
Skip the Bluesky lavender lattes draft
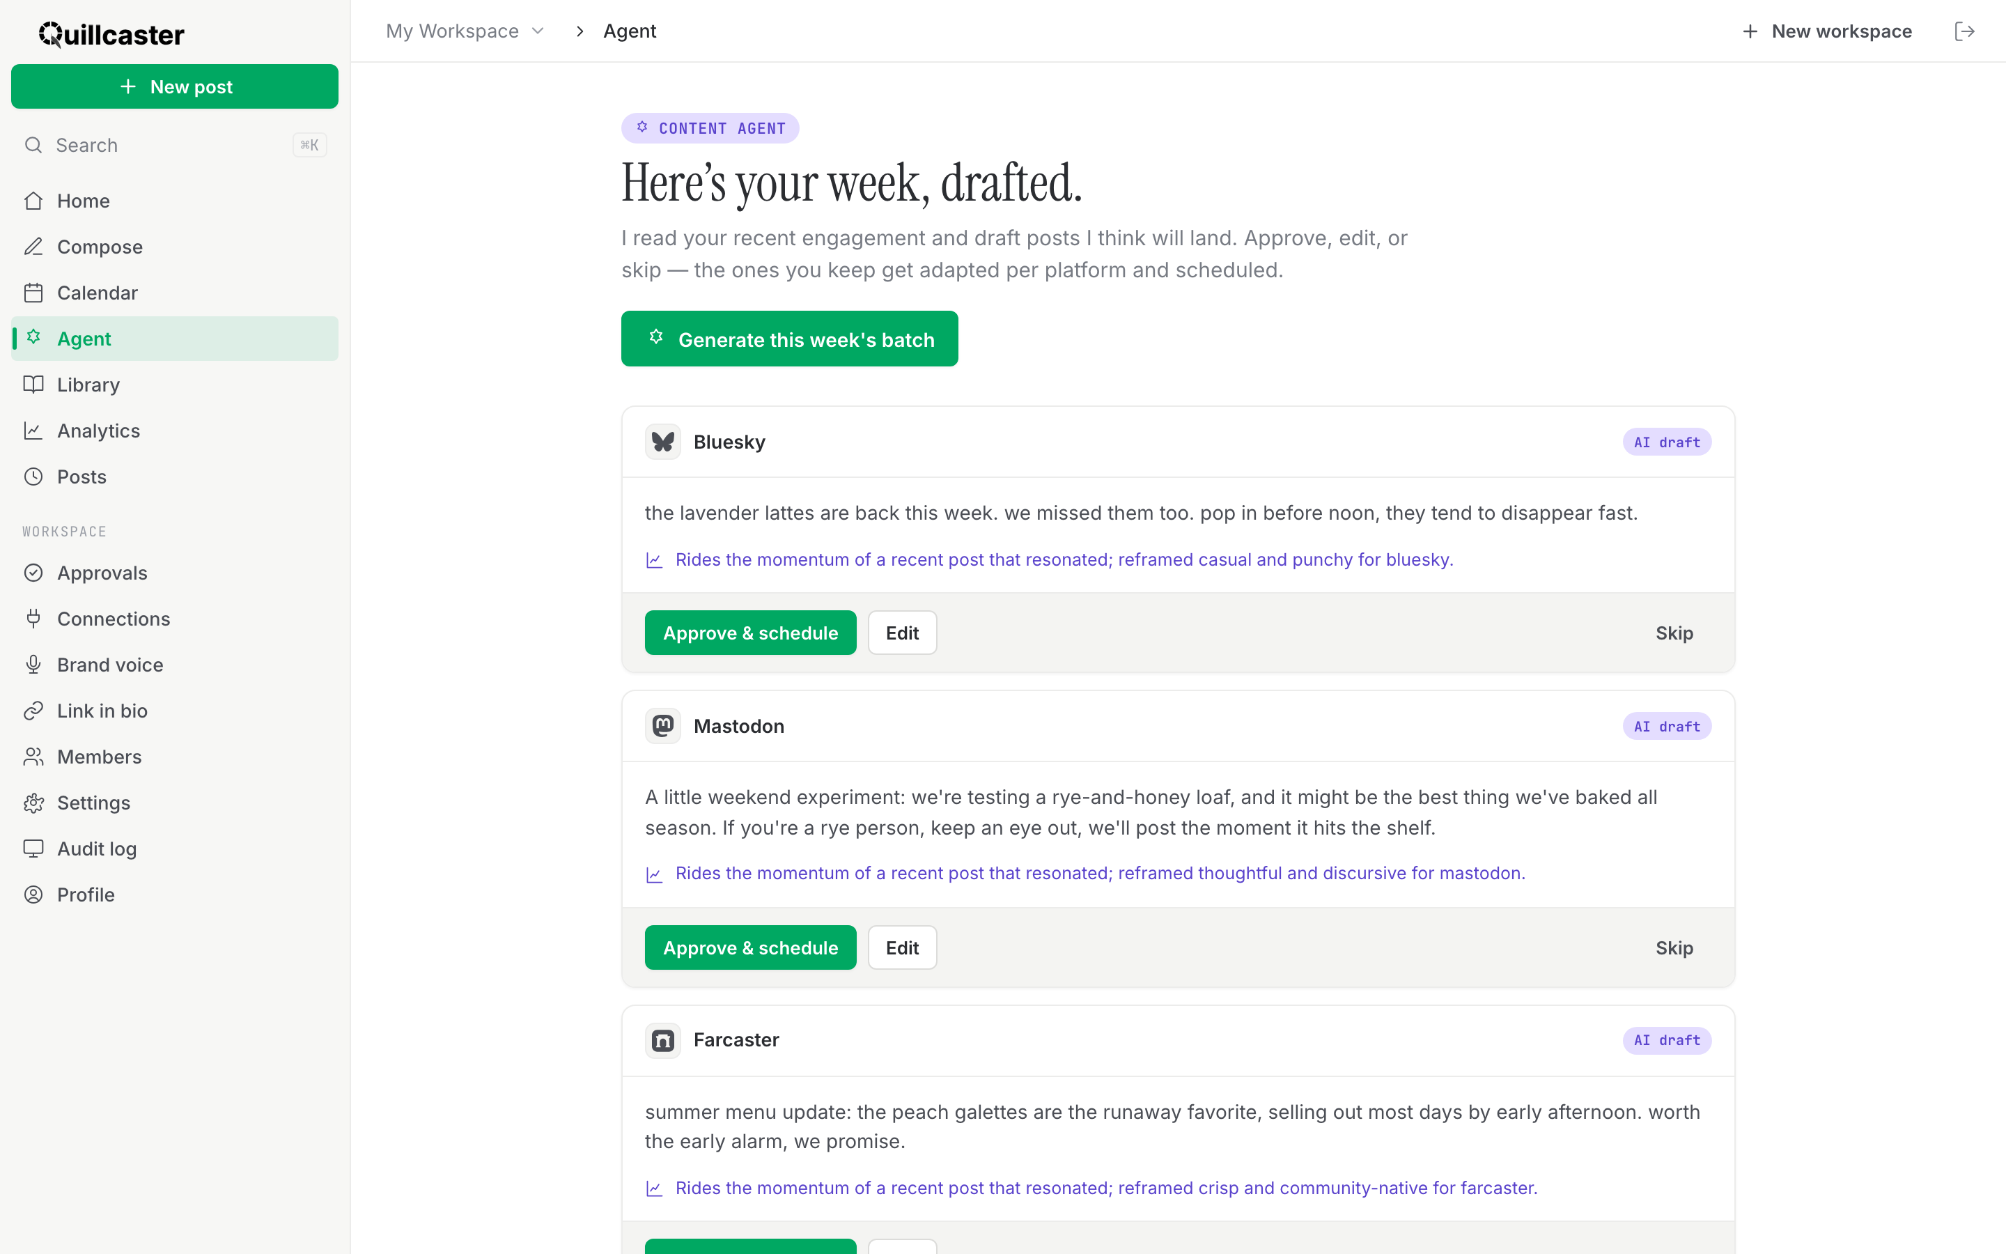(1674, 633)
